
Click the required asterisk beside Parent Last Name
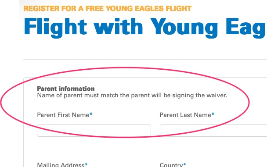click(x=213, y=114)
